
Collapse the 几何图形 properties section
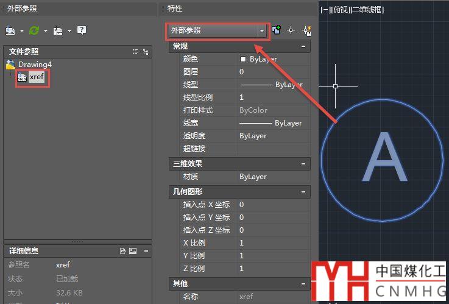click(303, 192)
